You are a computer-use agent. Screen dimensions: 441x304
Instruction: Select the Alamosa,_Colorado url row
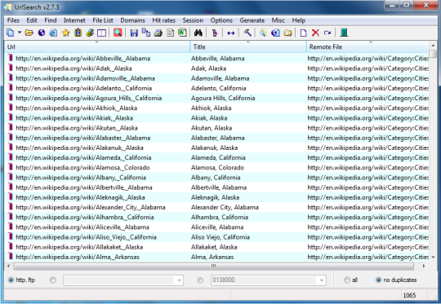pos(82,168)
